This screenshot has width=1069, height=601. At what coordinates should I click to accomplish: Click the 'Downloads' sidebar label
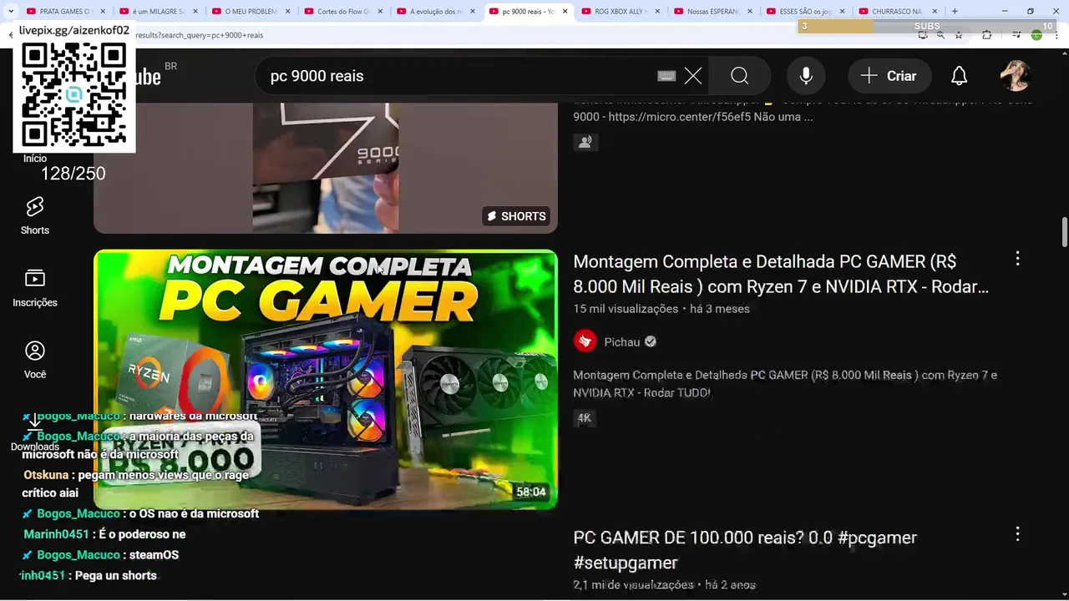tap(35, 447)
